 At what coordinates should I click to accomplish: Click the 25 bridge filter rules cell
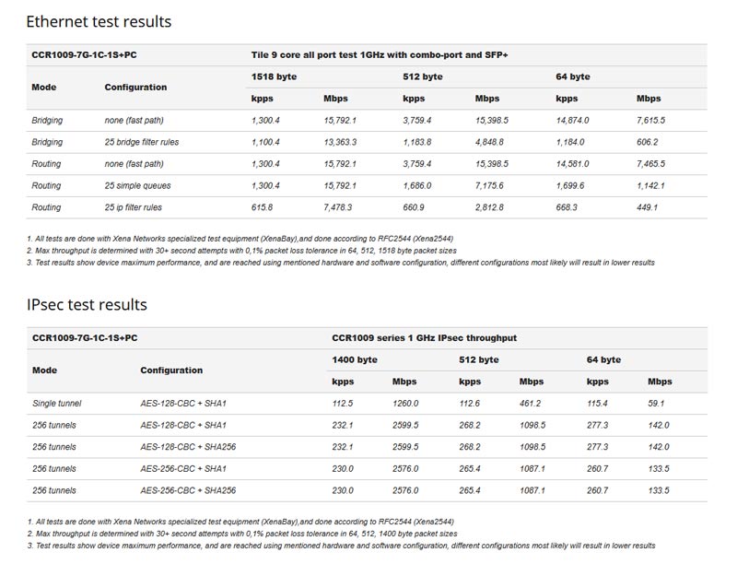pyautogui.click(x=142, y=142)
